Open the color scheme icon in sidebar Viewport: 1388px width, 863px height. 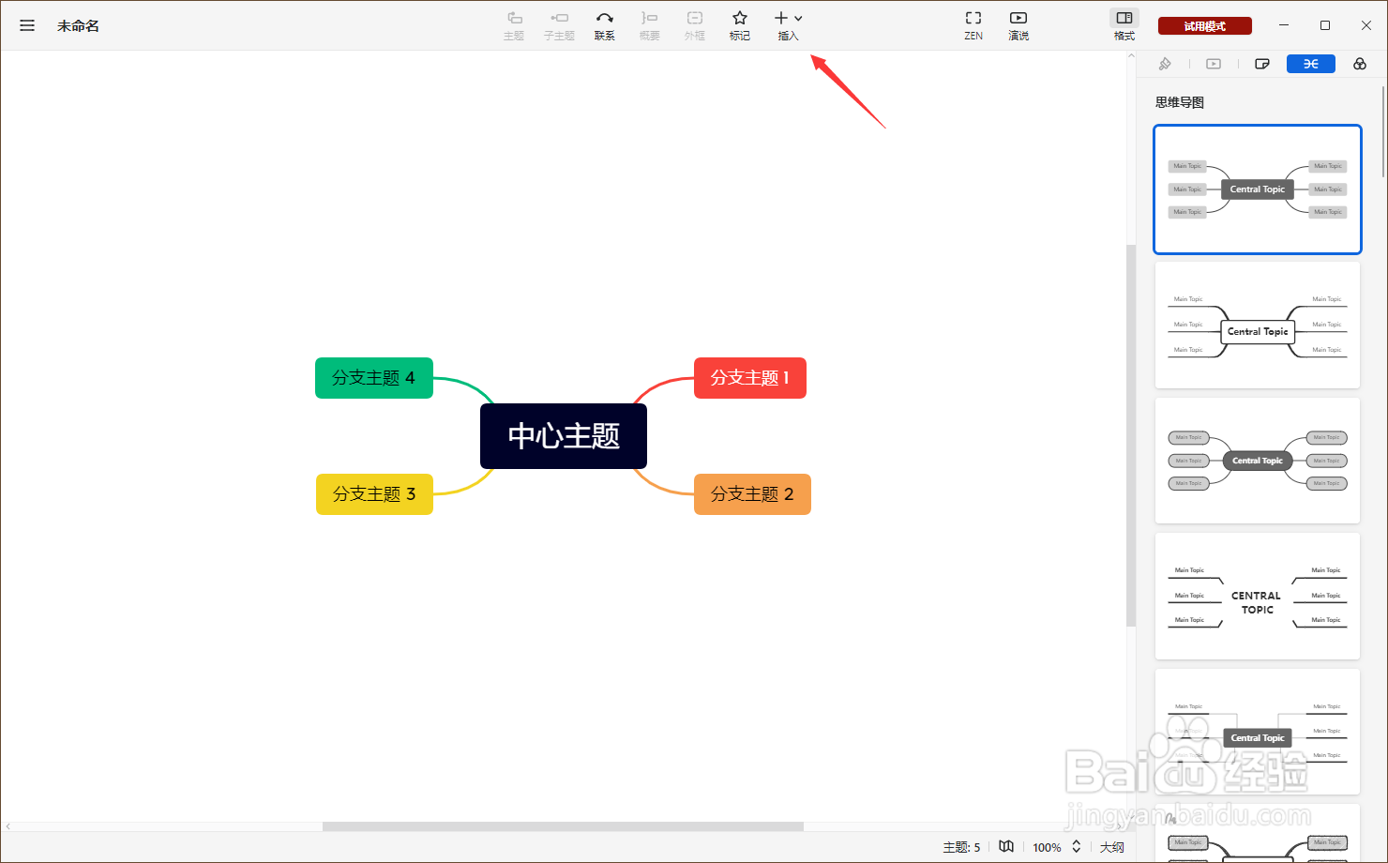click(1359, 63)
